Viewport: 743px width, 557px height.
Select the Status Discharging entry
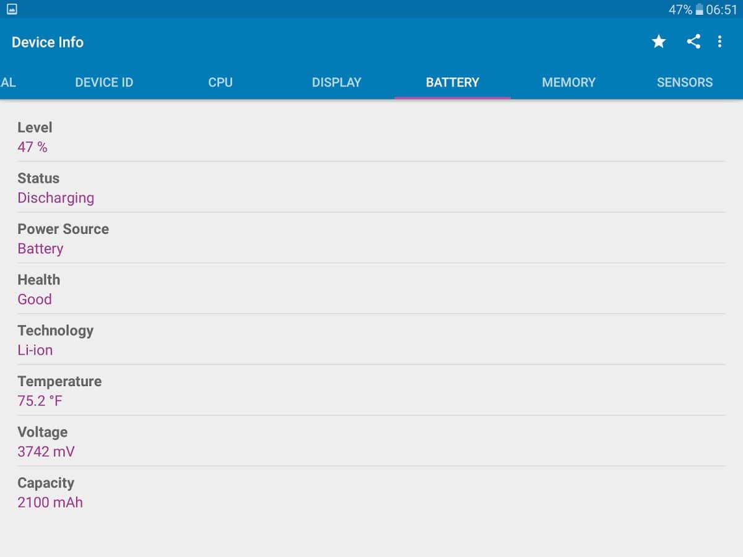click(371, 188)
